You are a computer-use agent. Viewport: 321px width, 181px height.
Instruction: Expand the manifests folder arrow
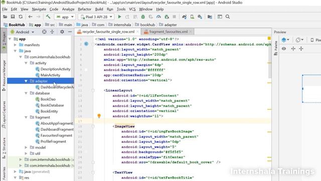point(15,45)
